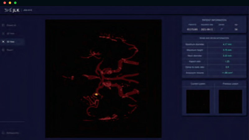249x140 pixels.
Task: Click the Report sidebar icon
Action: (x=3, y=50)
